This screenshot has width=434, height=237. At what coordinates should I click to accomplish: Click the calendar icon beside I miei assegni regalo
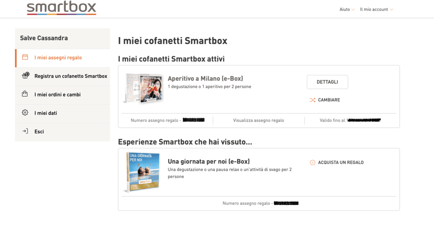25,57
